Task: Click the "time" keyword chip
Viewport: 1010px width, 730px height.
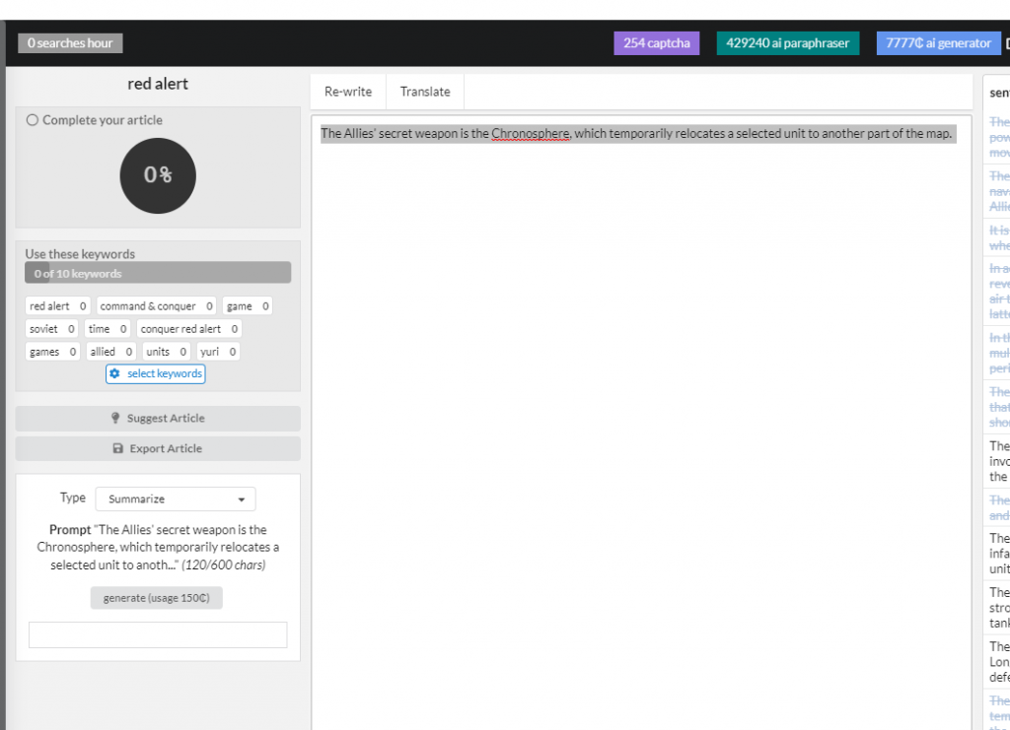Action: (107, 329)
